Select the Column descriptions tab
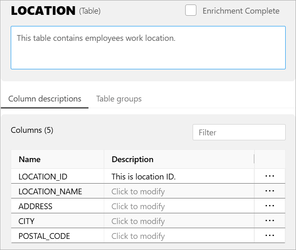Image resolution: width=296 pixels, height=250 pixels. [45, 99]
